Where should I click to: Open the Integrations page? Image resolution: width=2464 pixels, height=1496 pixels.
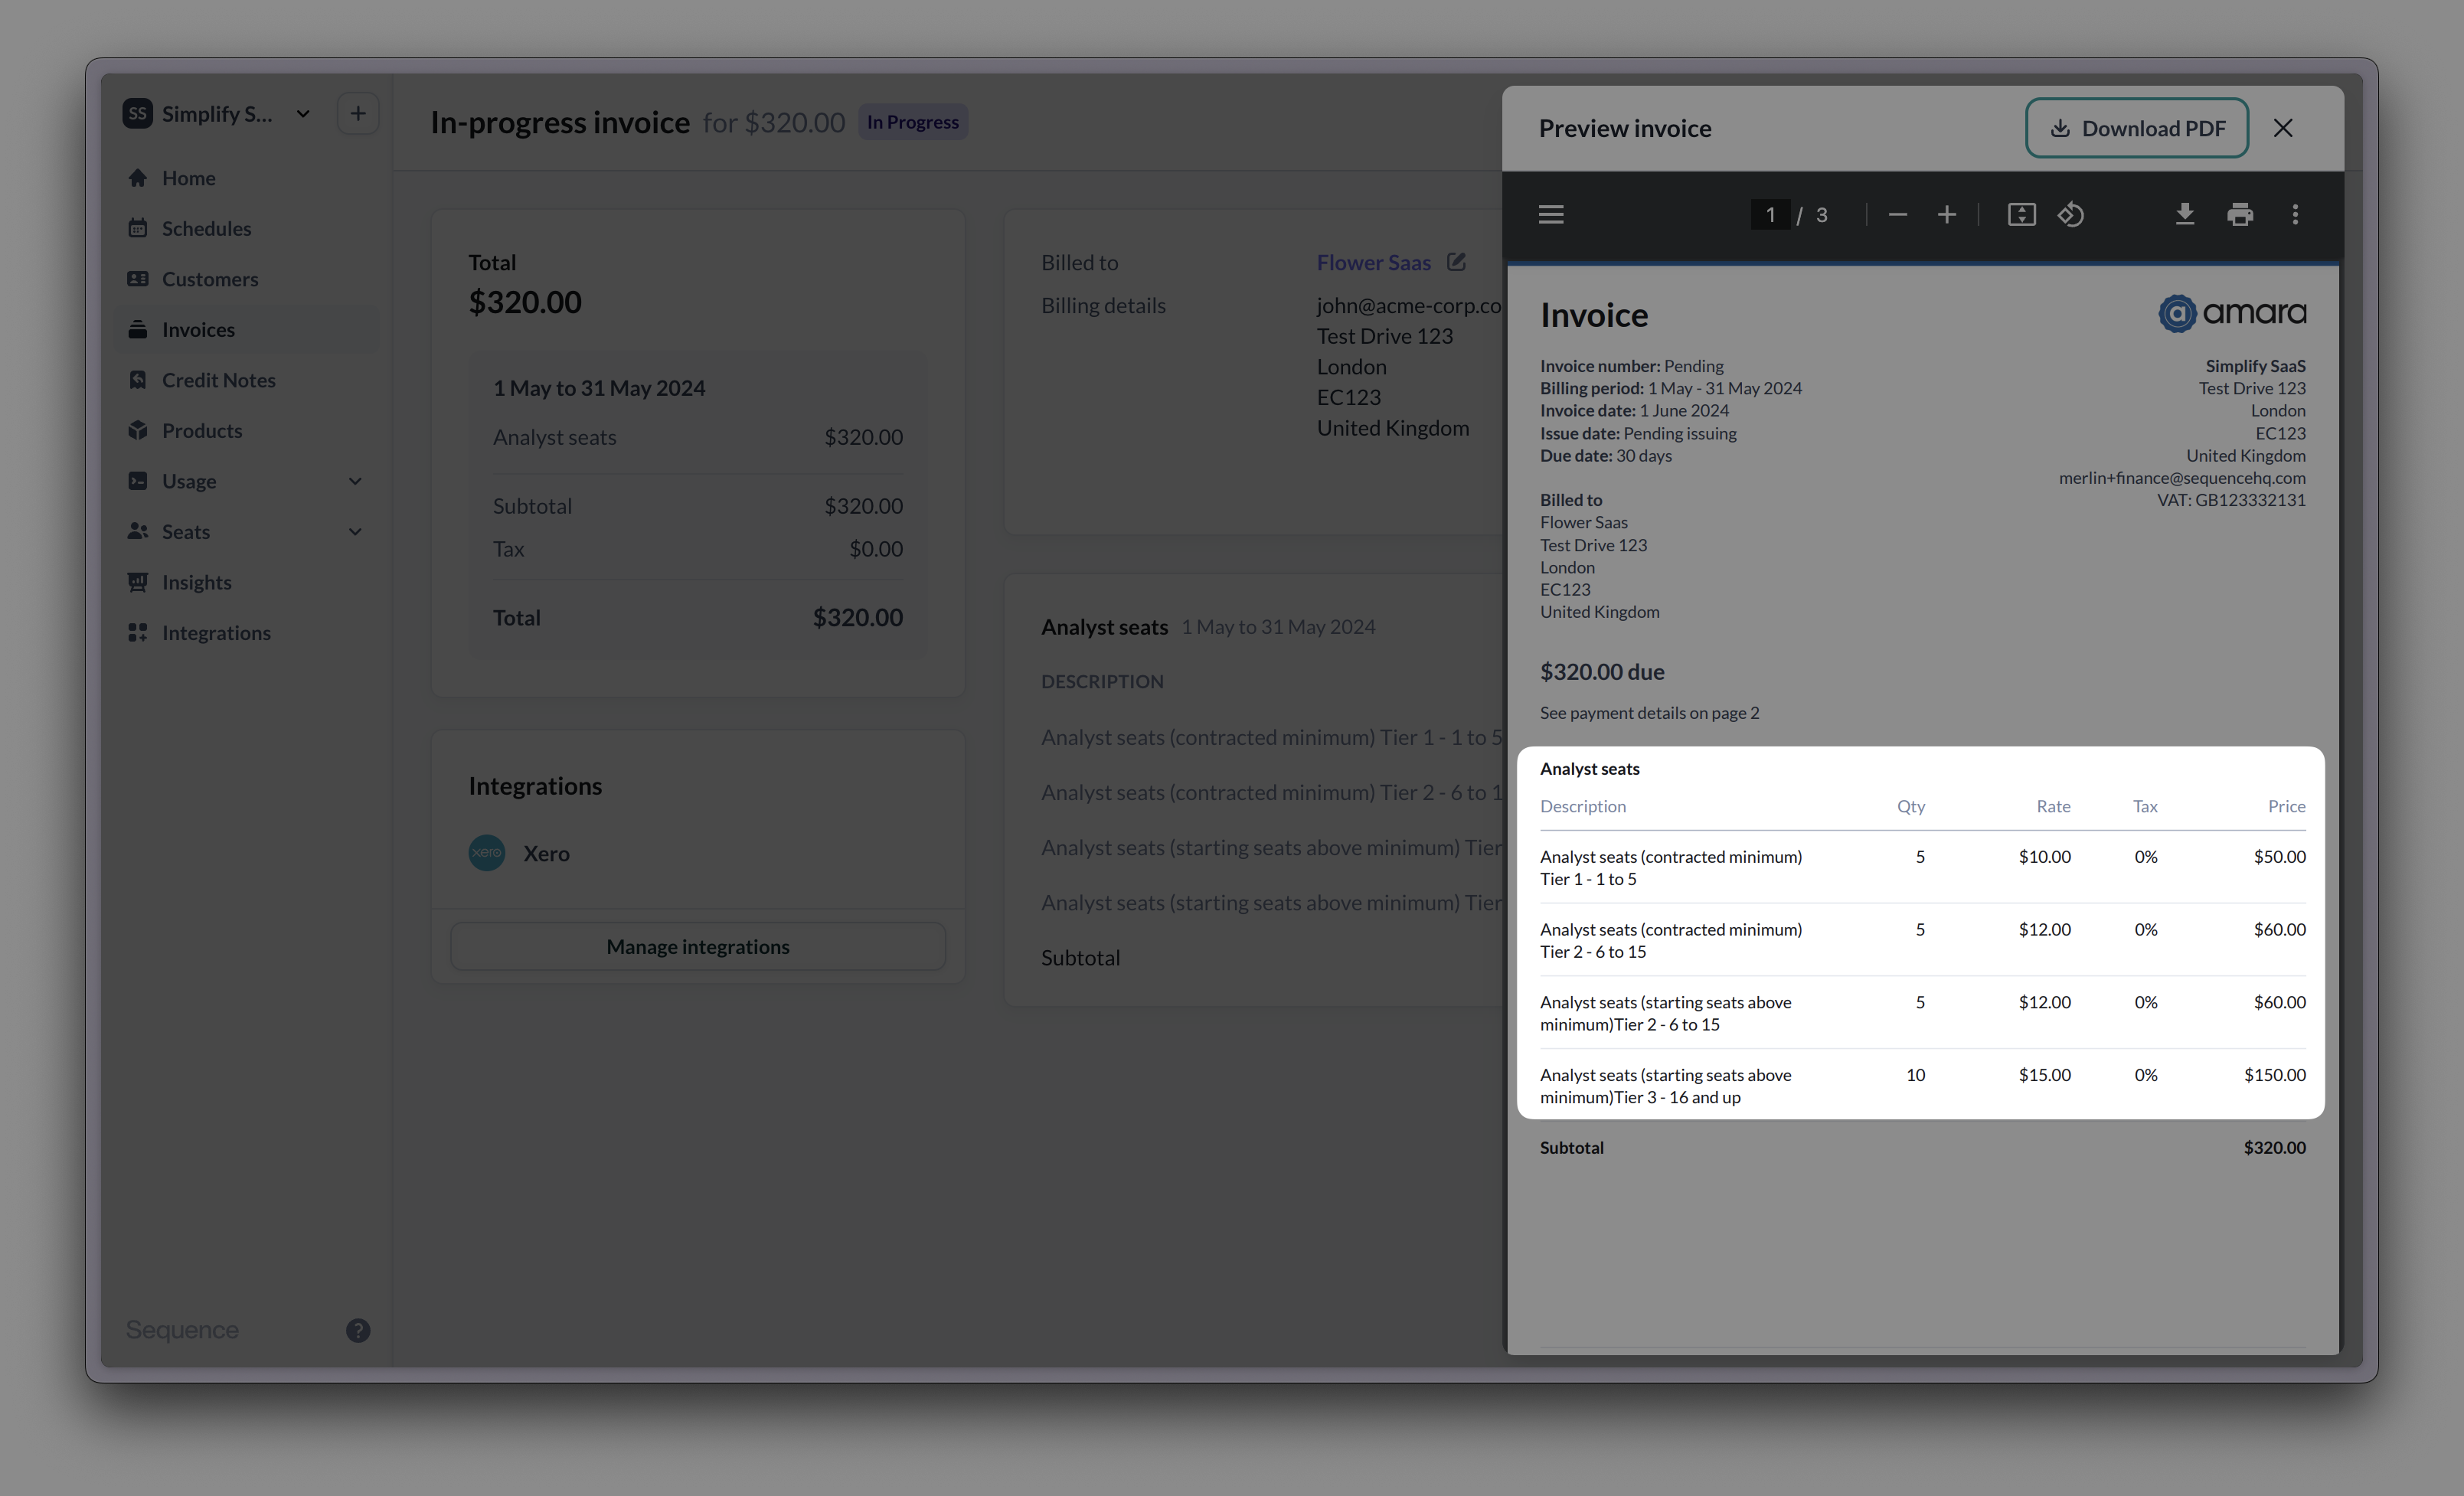click(x=216, y=632)
